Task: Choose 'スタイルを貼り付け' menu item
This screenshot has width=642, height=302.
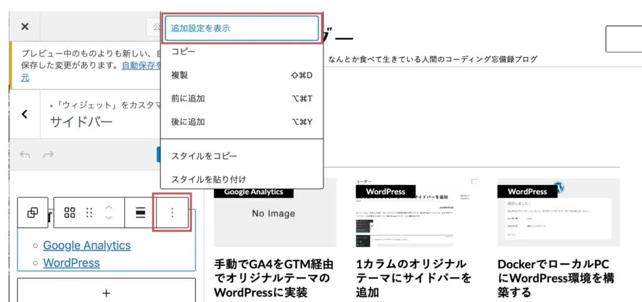Action: pyautogui.click(x=241, y=179)
